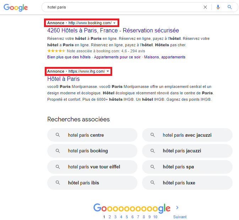Expand dropdown arrow next to booking.com URL

coord(114,23)
